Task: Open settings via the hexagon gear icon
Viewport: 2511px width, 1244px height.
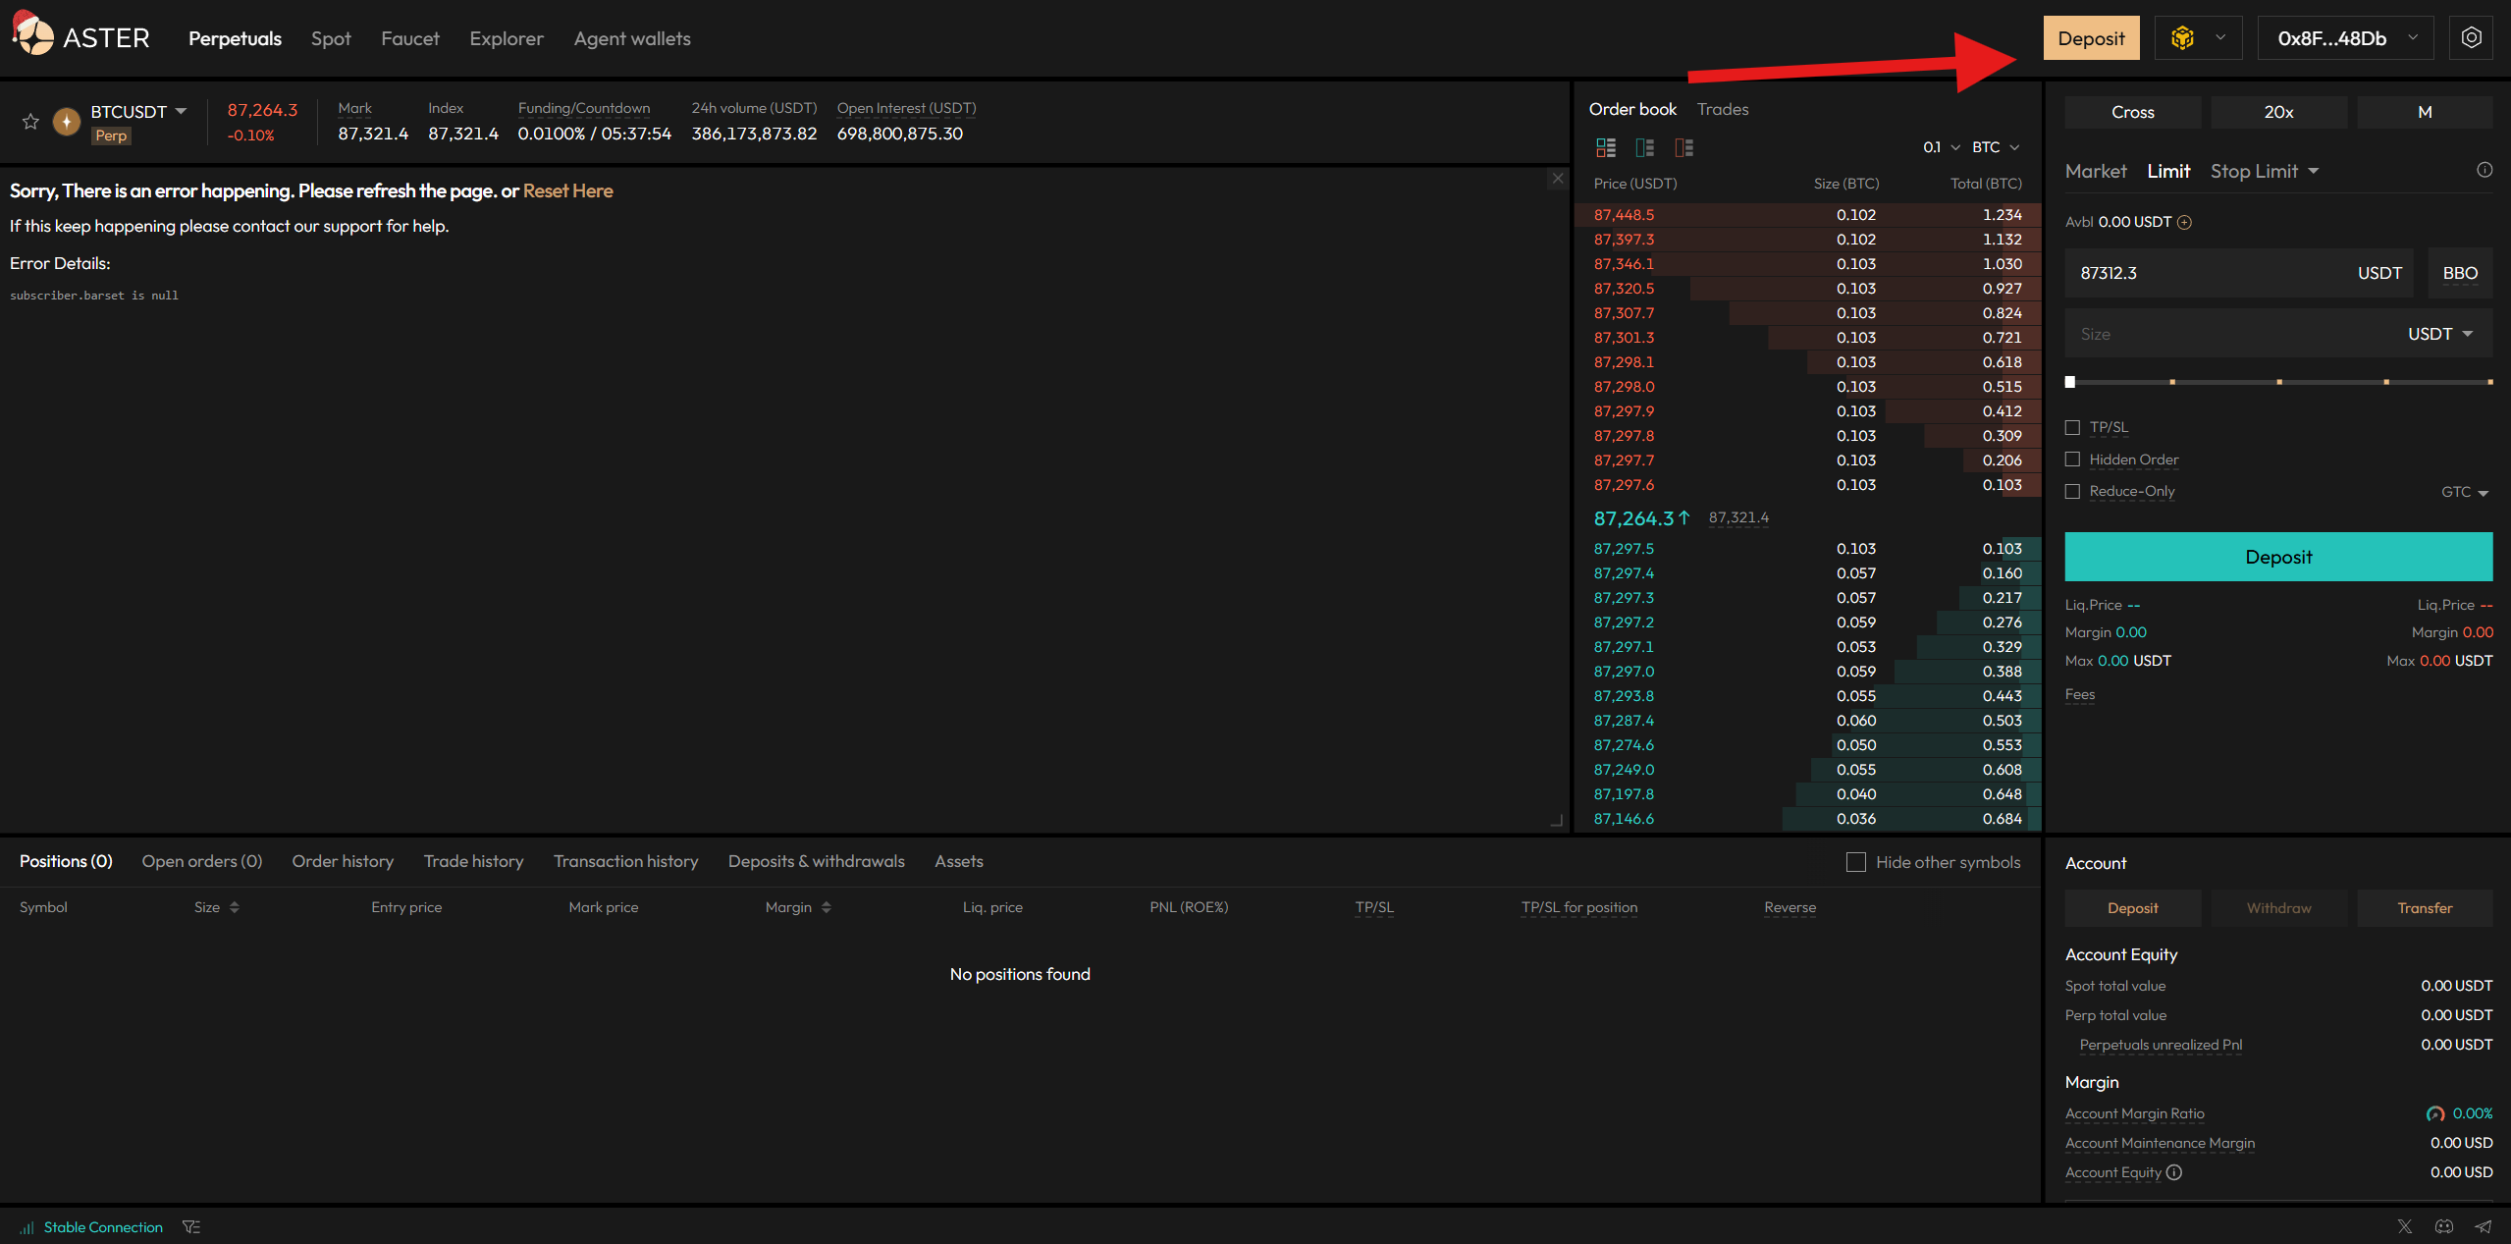Action: tap(2471, 38)
